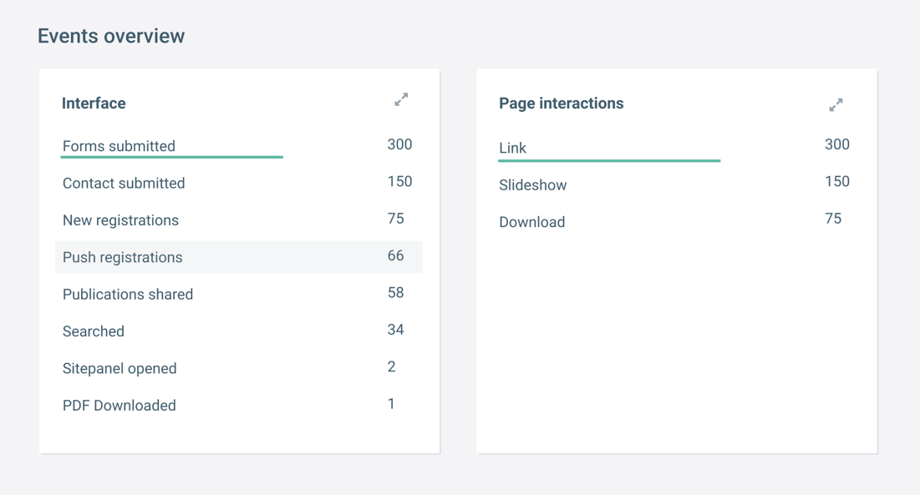Open the Slideshow interaction row
Image resolution: width=920 pixels, height=495 pixels.
[533, 185]
